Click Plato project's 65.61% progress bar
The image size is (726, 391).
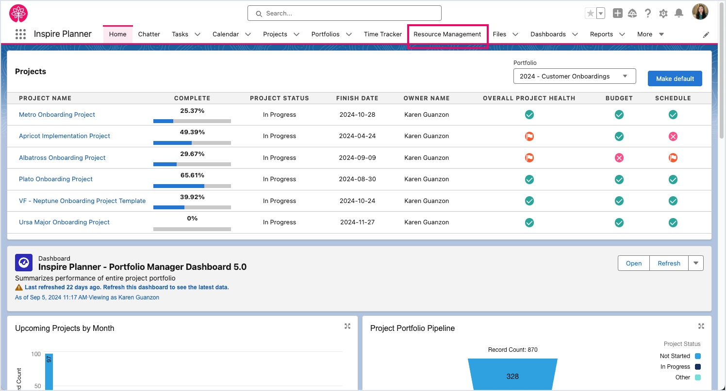192,186
